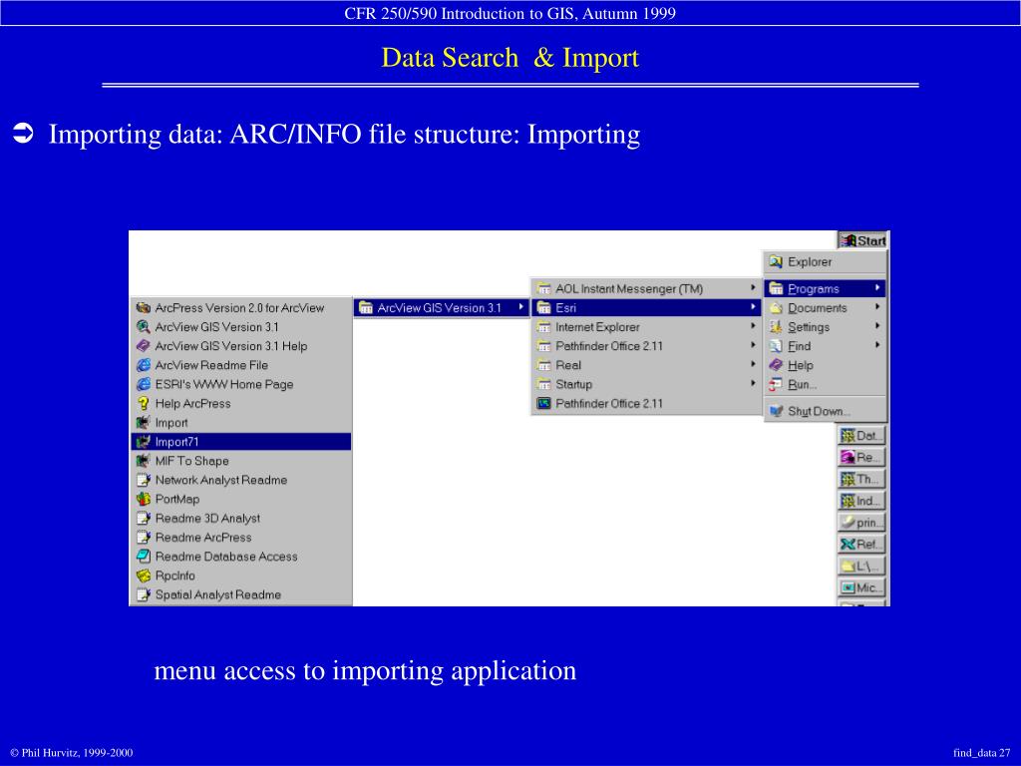Screen dimensions: 1021x766
Task: Open the ArcView Readme File
Action: [x=241, y=365]
